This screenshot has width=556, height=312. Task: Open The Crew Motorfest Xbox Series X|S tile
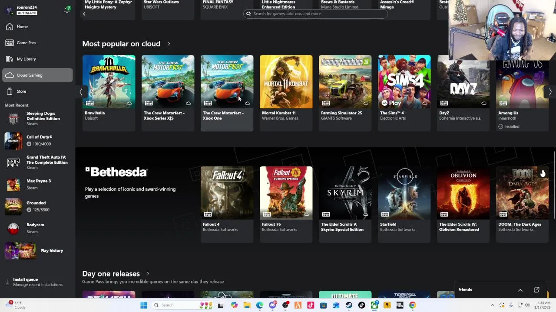[168, 93]
